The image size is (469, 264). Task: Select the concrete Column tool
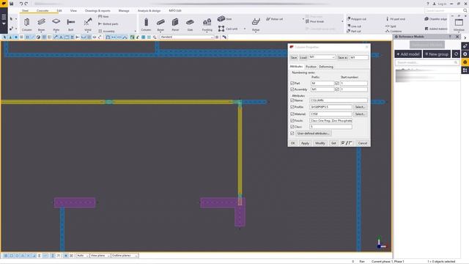coord(146,24)
